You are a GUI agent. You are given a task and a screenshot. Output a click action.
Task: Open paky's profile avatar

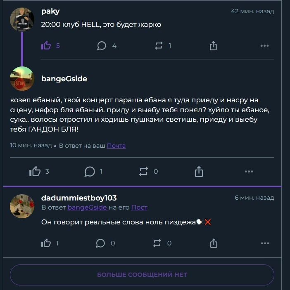pyautogui.click(x=22, y=19)
